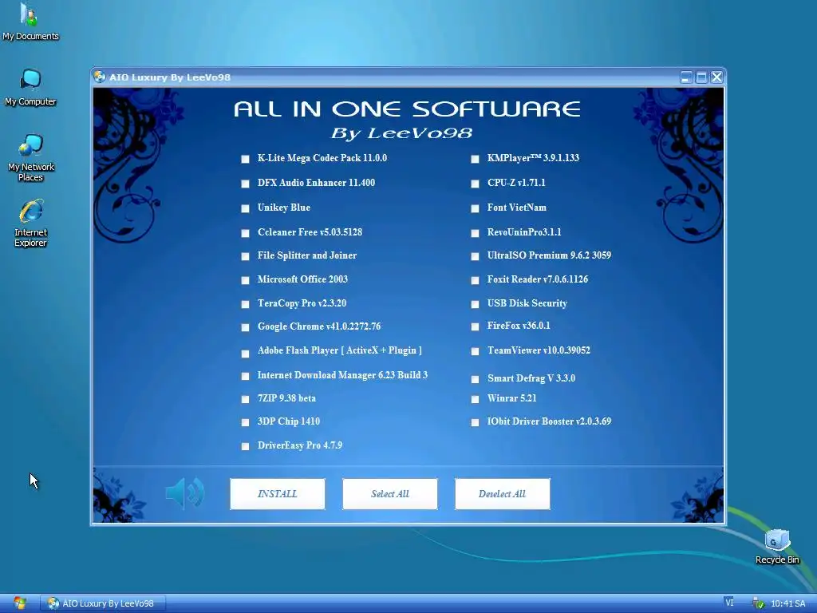
Task: Minimize the AIO Luxury window
Action: [x=686, y=77]
